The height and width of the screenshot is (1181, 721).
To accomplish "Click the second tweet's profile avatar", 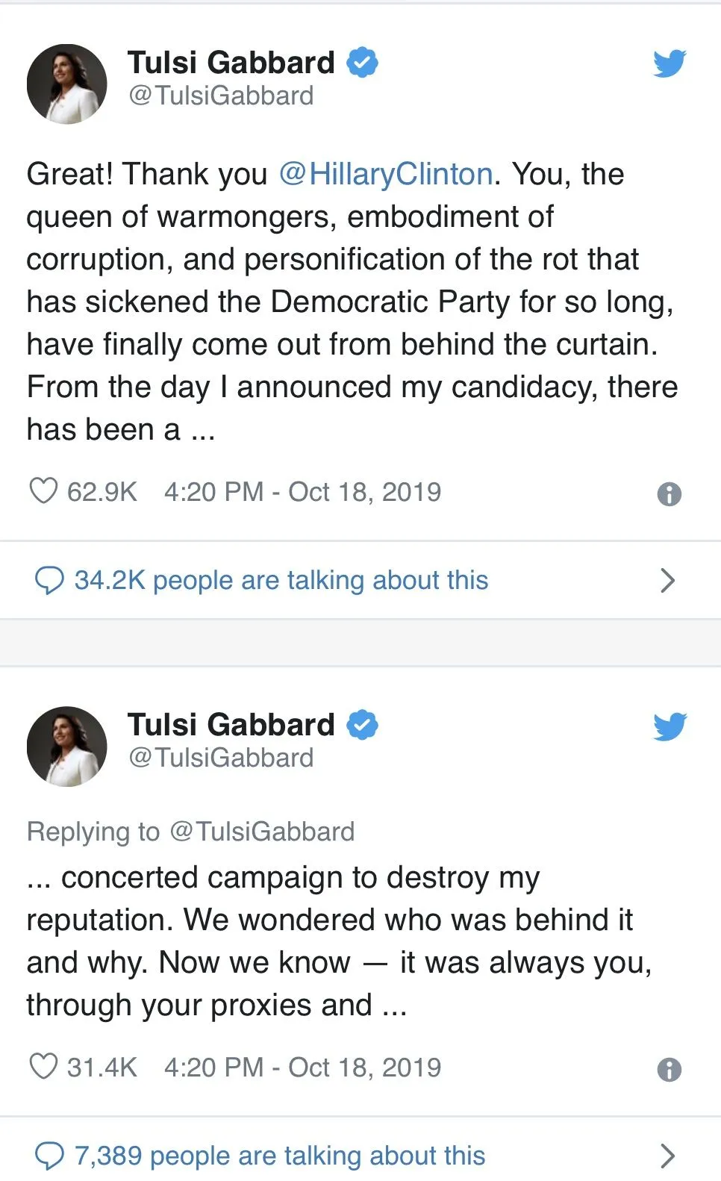I will (x=67, y=746).
